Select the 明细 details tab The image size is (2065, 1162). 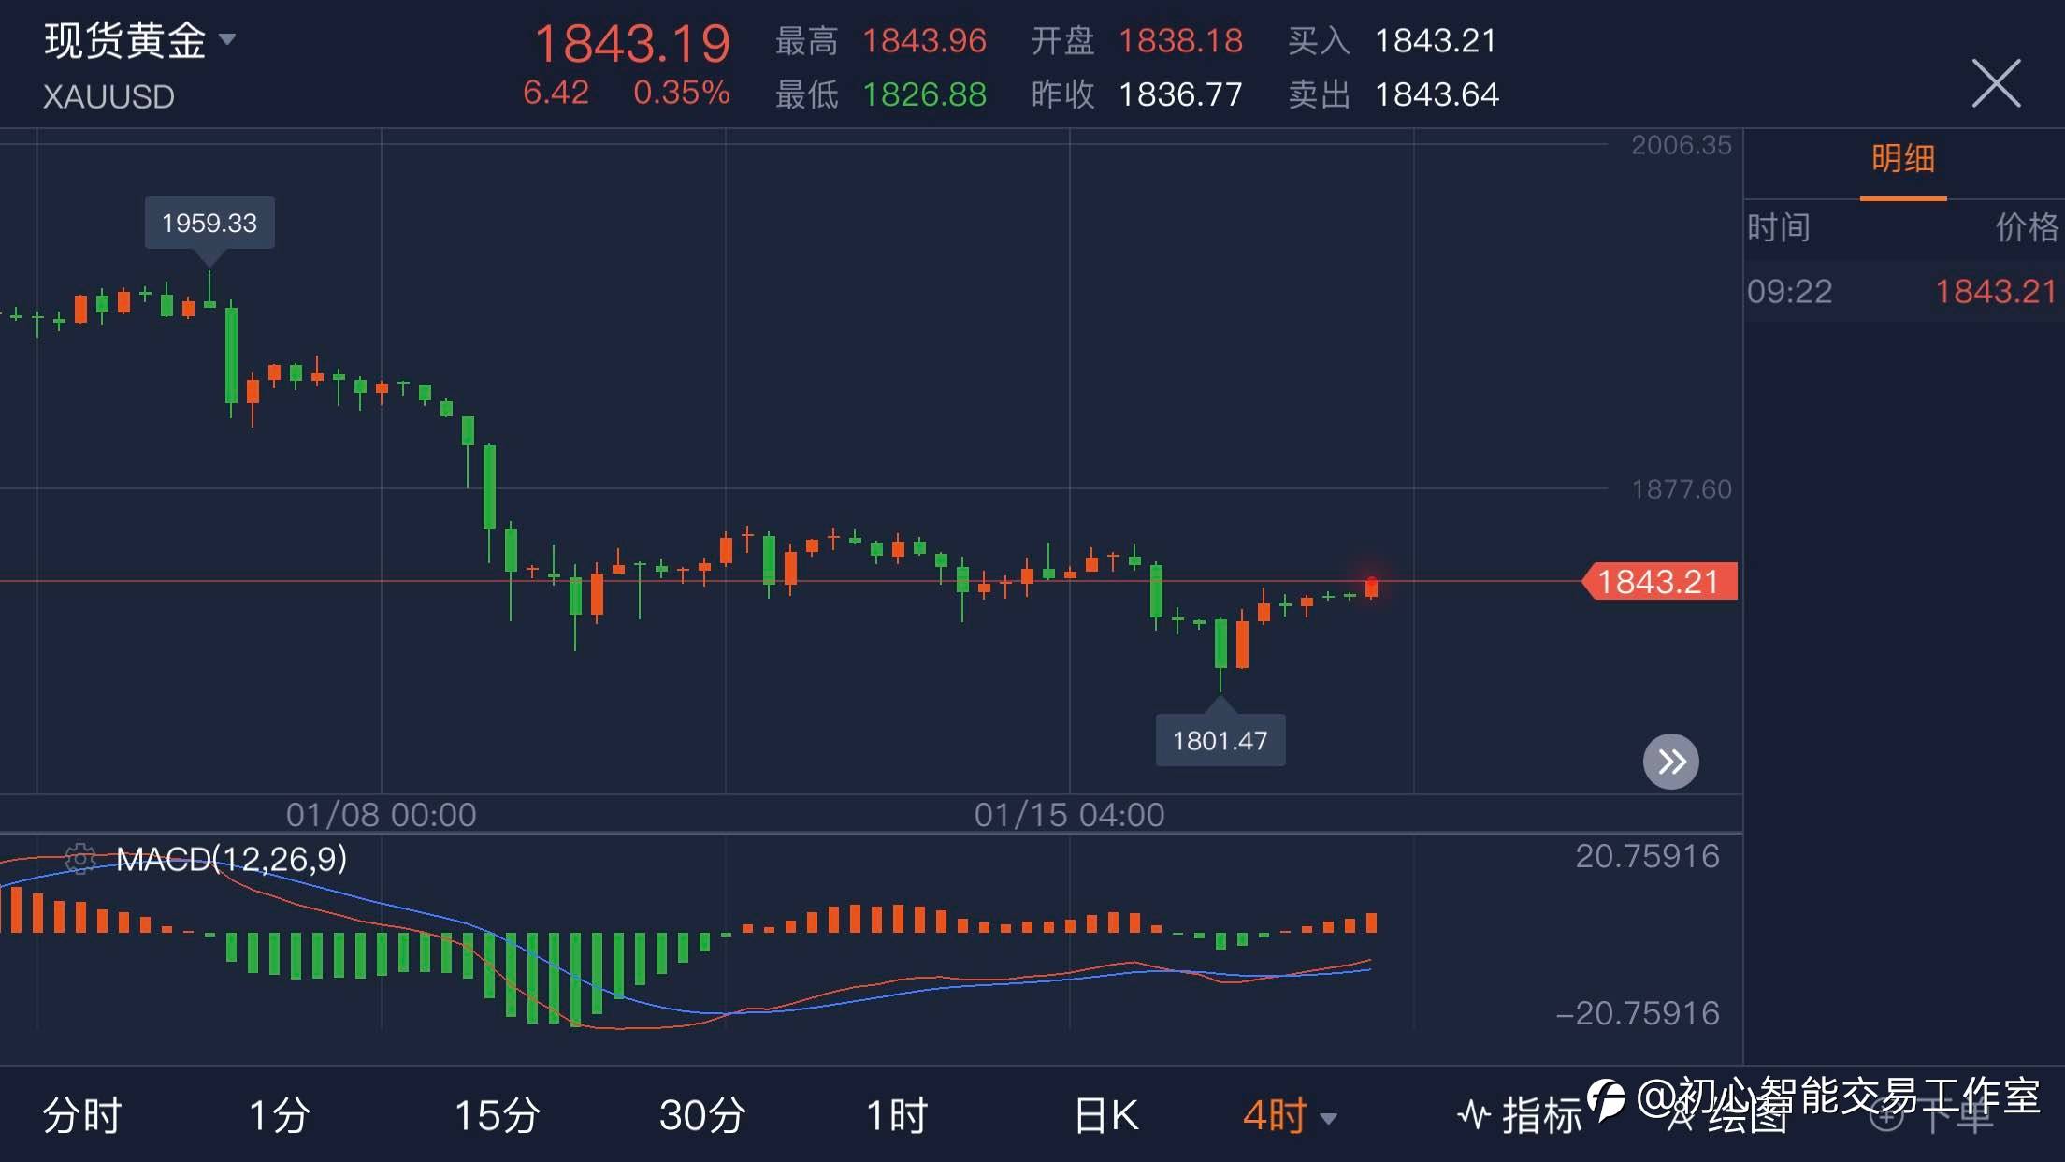(x=1902, y=159)
